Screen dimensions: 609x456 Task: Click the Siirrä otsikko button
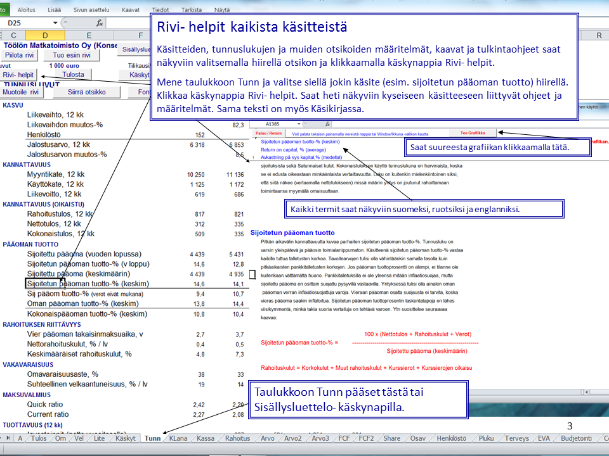(x=87, y=92)
